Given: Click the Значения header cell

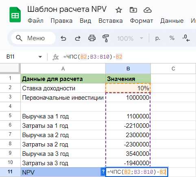Looking at the screenshot, I should (128, 79).
